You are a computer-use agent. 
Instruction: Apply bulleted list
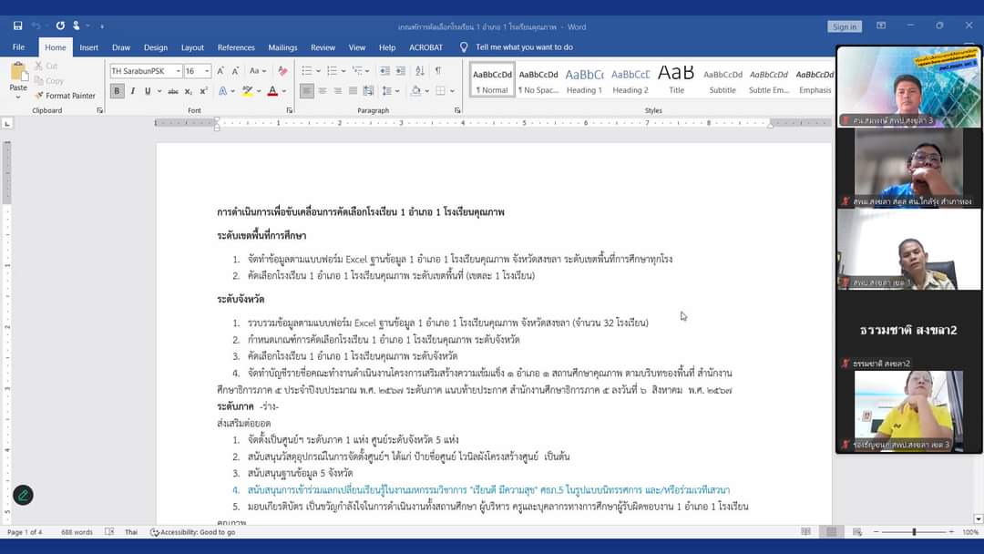click(306, 71)
